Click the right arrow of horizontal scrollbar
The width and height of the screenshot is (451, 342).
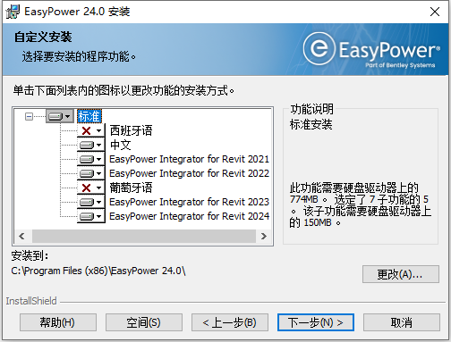(x=264, y=236)
